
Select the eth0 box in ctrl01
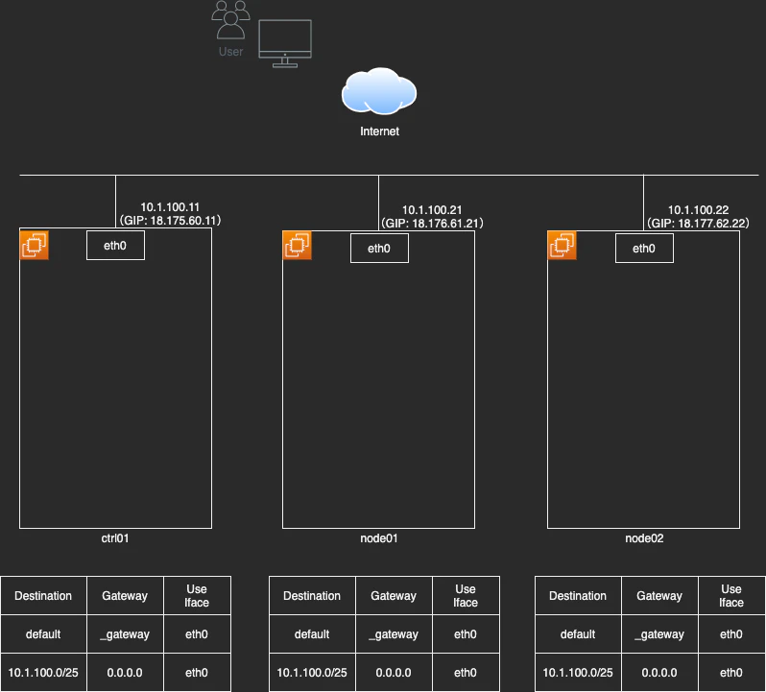115,245
